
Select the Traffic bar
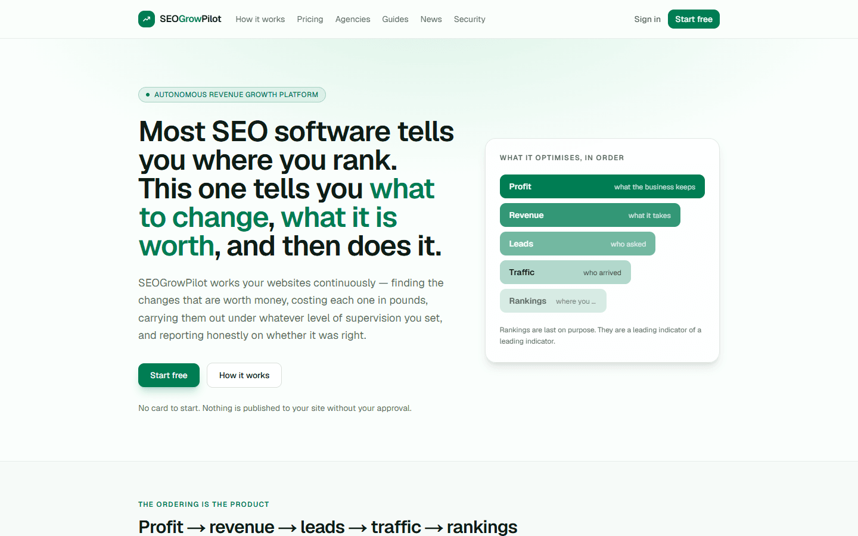pos(565,272)
